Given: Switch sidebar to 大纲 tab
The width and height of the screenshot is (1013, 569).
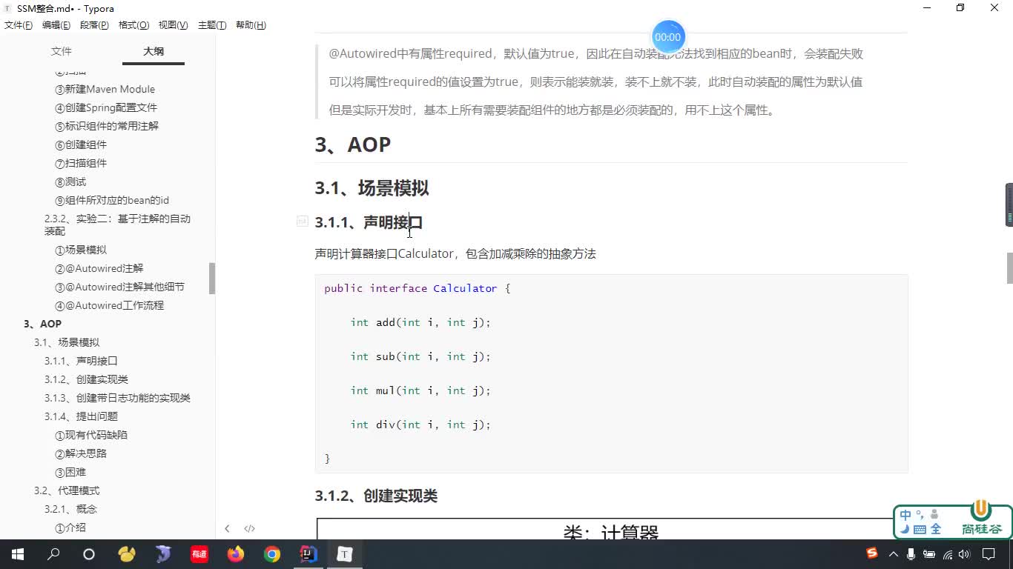Looking at the screenshot, I should pos(154,51).
